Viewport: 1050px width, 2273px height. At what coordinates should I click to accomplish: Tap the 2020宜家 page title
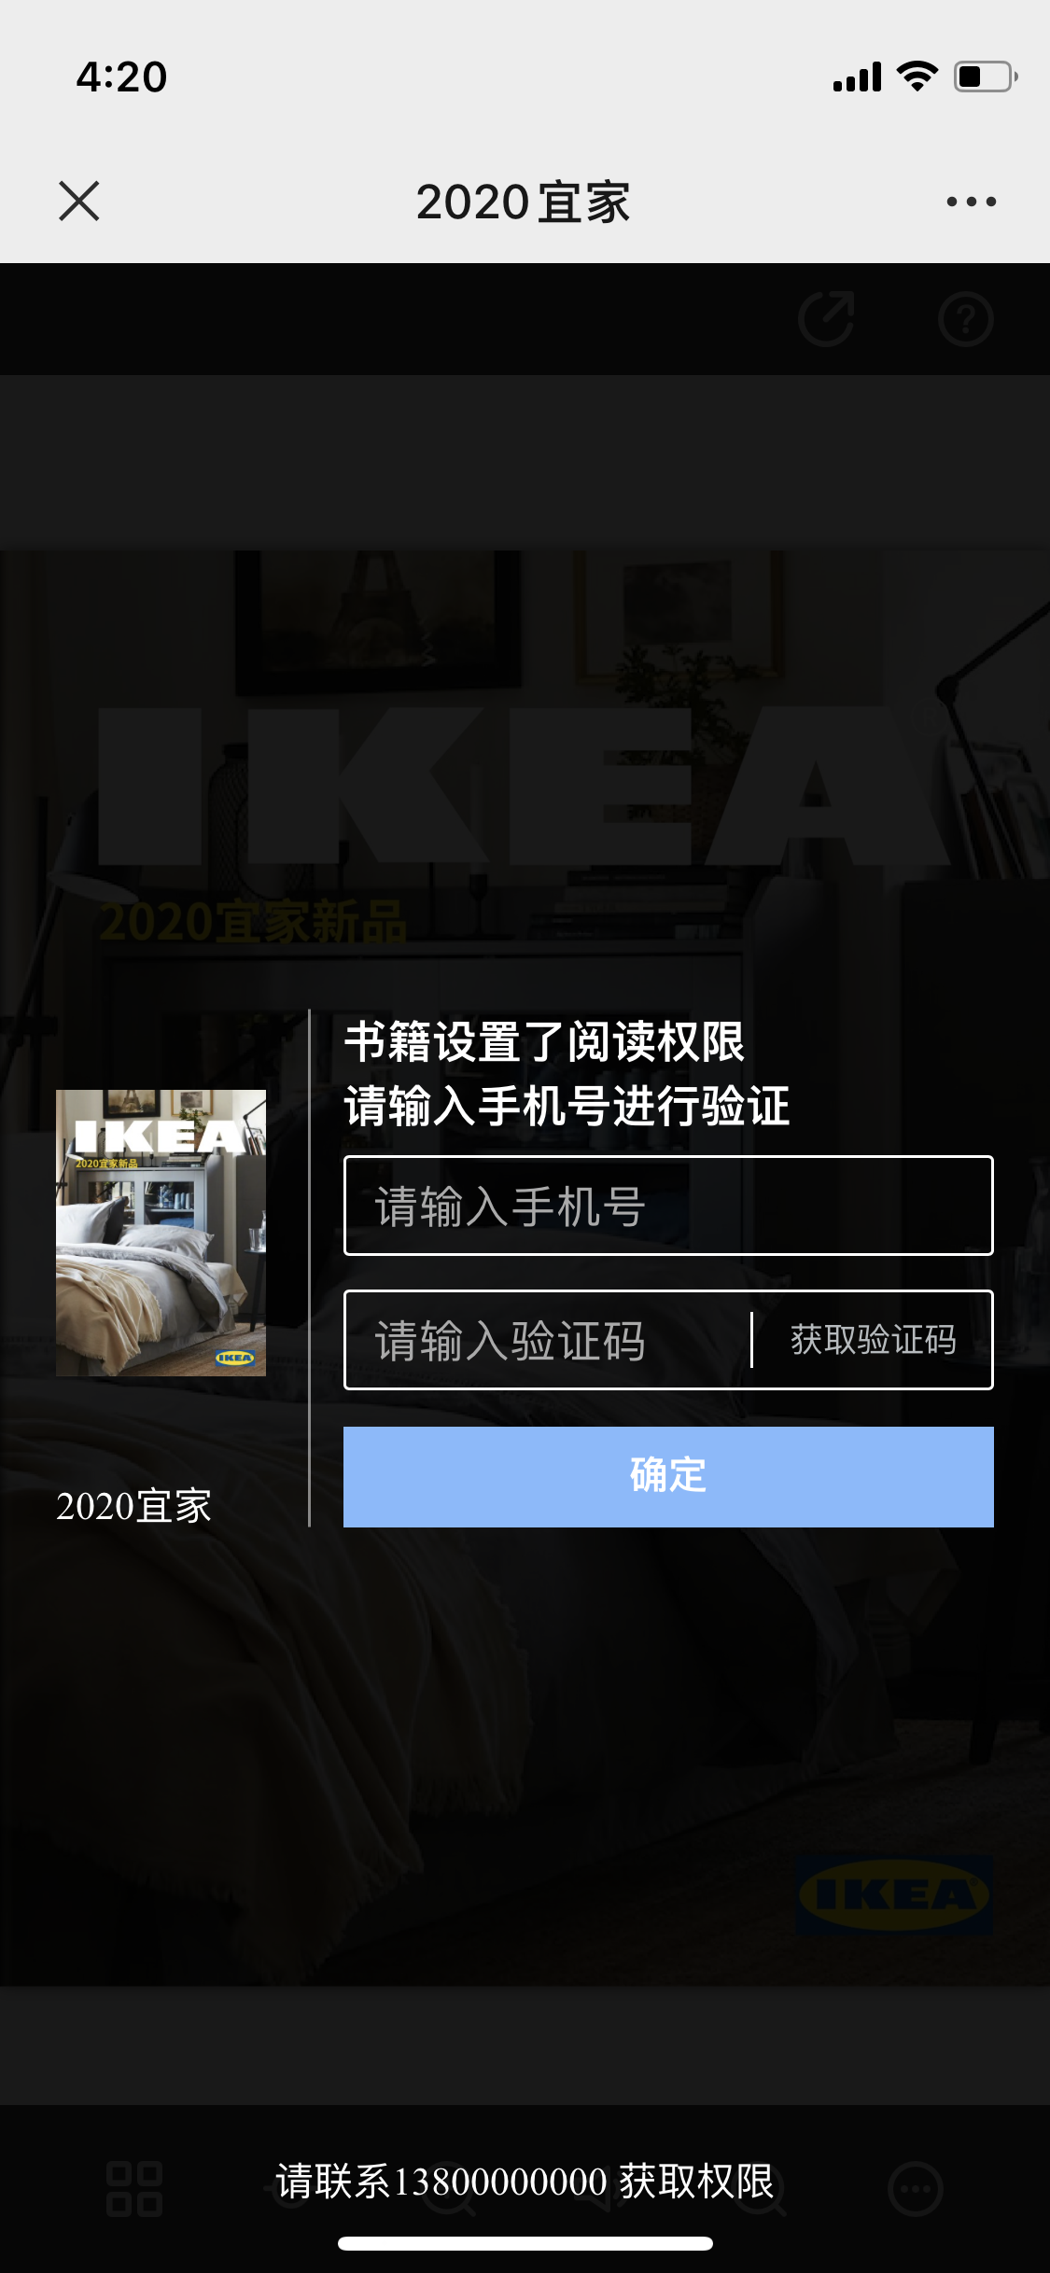(524, 202)
